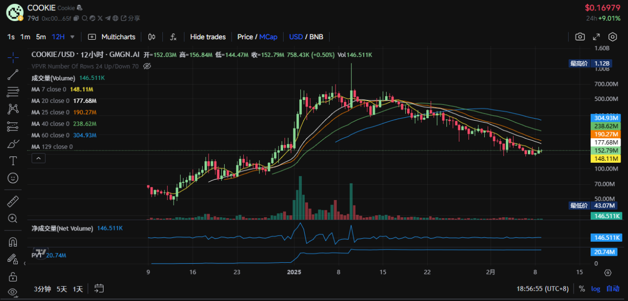Switch to the 5m timeframe
This screenshot has width=628, height=301.
pos(41,37)
